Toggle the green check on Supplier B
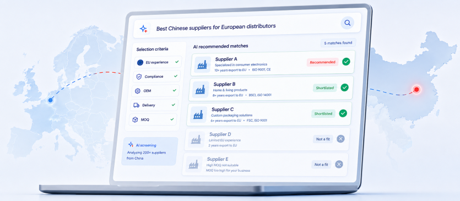 344,88
